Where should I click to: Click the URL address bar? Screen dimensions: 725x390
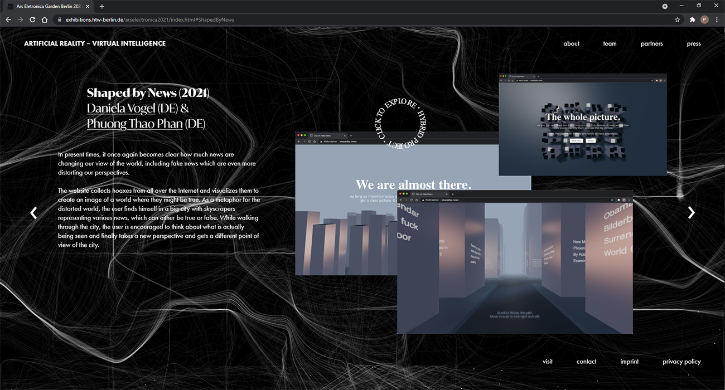(368, 19)
